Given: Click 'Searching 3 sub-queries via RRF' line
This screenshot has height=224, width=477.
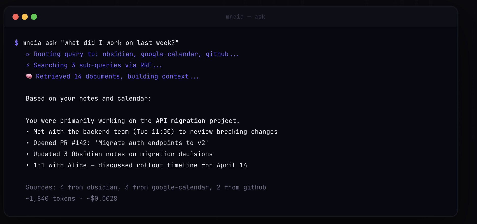Looking at the screenshot, I should (97, 66).
